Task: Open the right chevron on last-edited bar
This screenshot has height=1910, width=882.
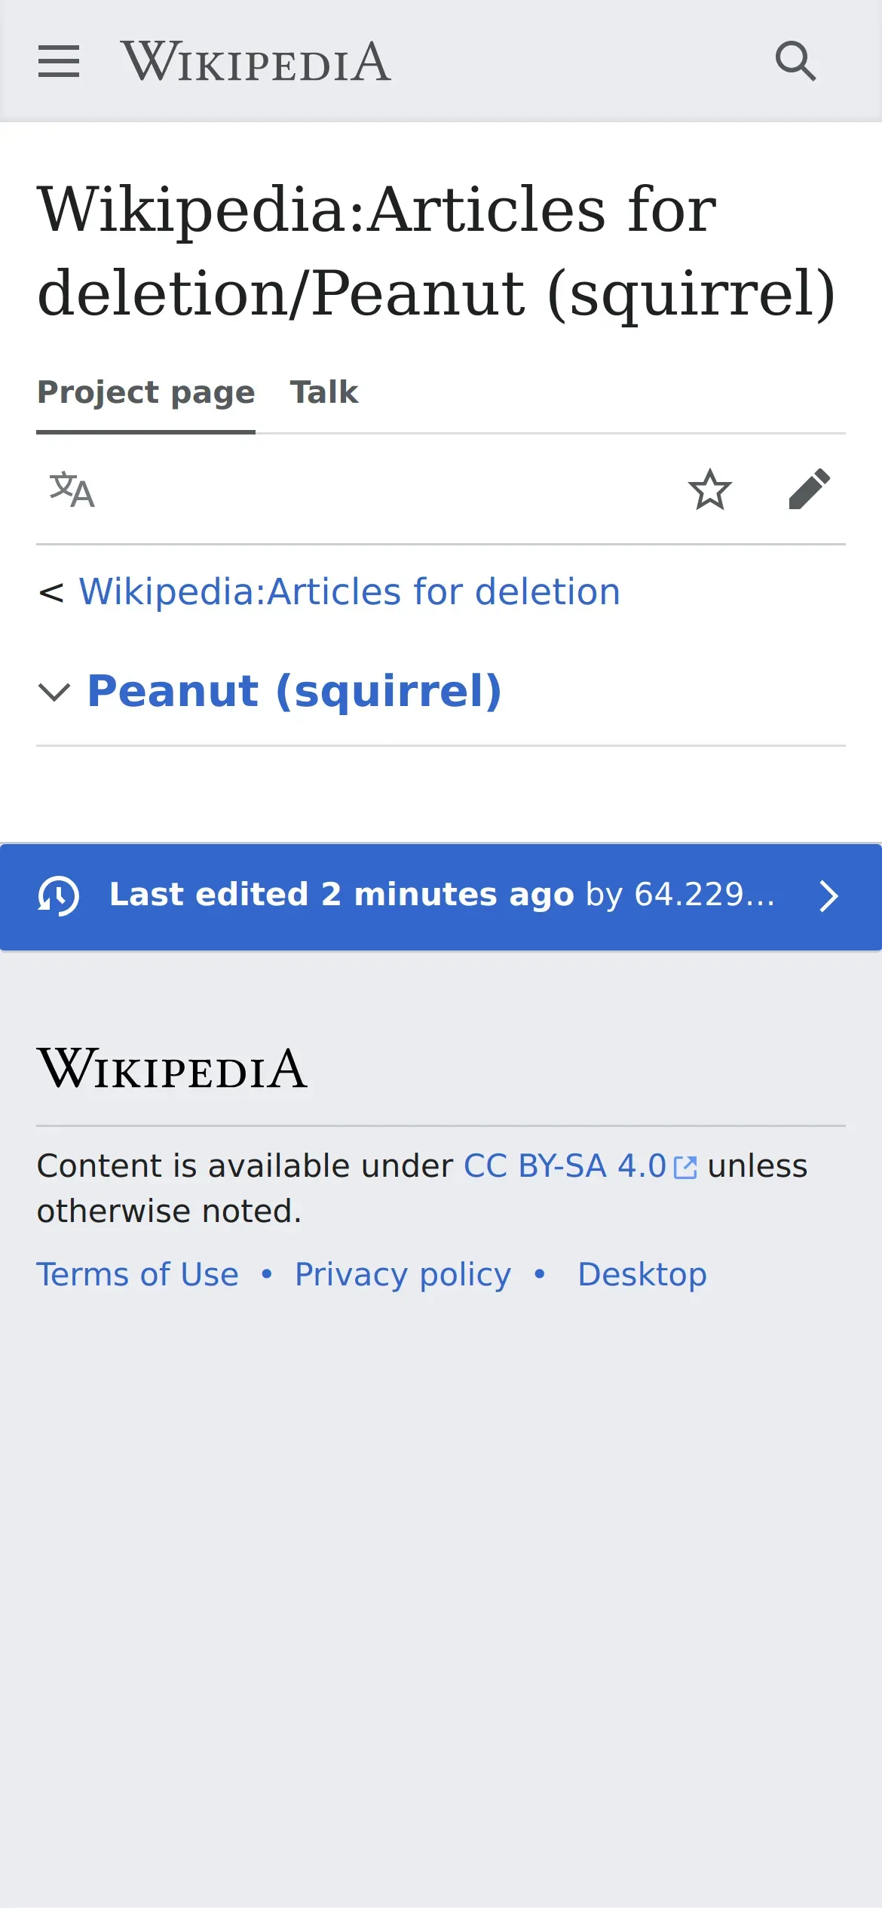Action: (828, 896)
